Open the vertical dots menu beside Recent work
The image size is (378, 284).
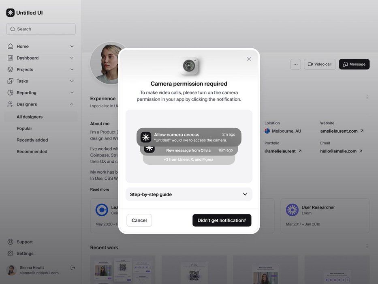367,246
